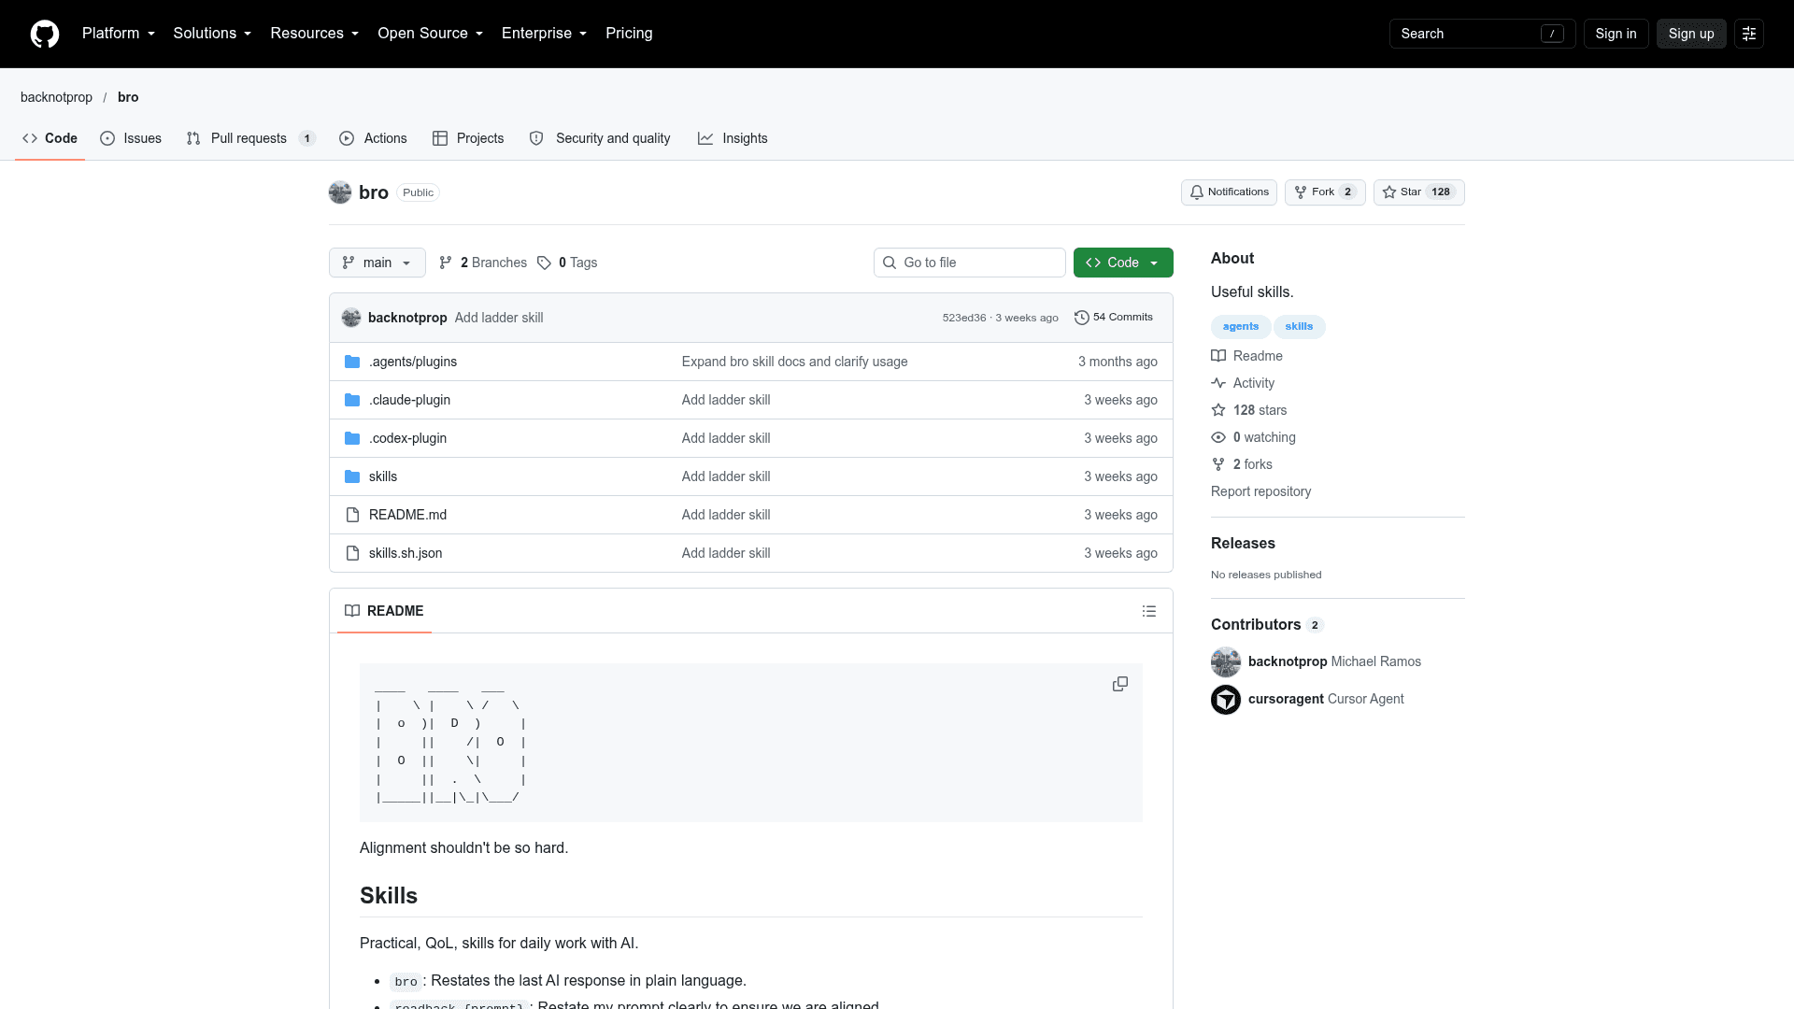This screenshot has height=1009, width=1794.
Task: Open the .agents/plugins folder
Action: pos(412,362)
